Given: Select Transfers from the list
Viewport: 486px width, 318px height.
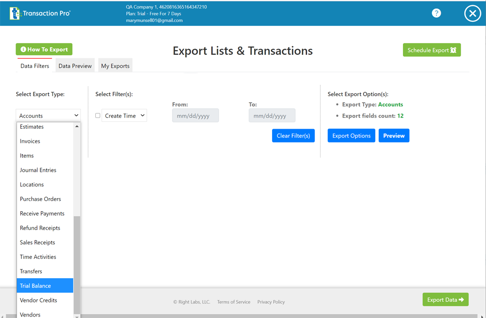Looking at the screenshot, I should tap(45, 271).
